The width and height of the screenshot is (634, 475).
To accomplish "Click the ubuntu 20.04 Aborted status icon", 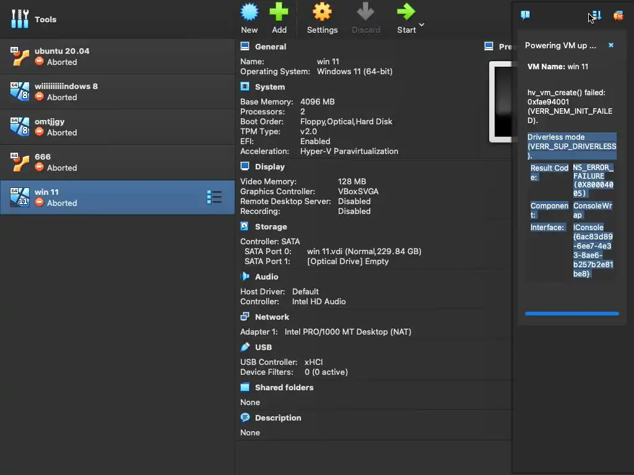I will click(x=39, y=61).
